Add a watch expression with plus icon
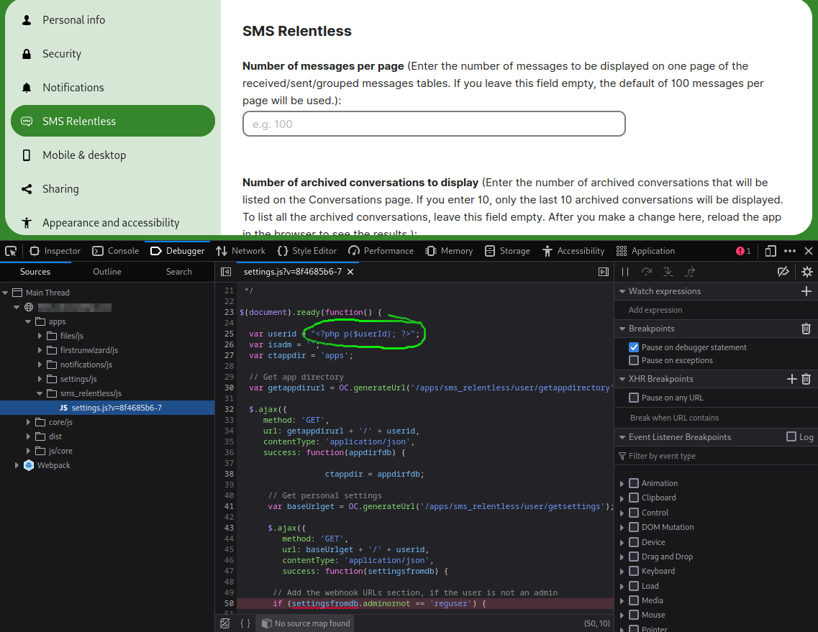Viewport: 818px width, 632px height. [806, 291]
